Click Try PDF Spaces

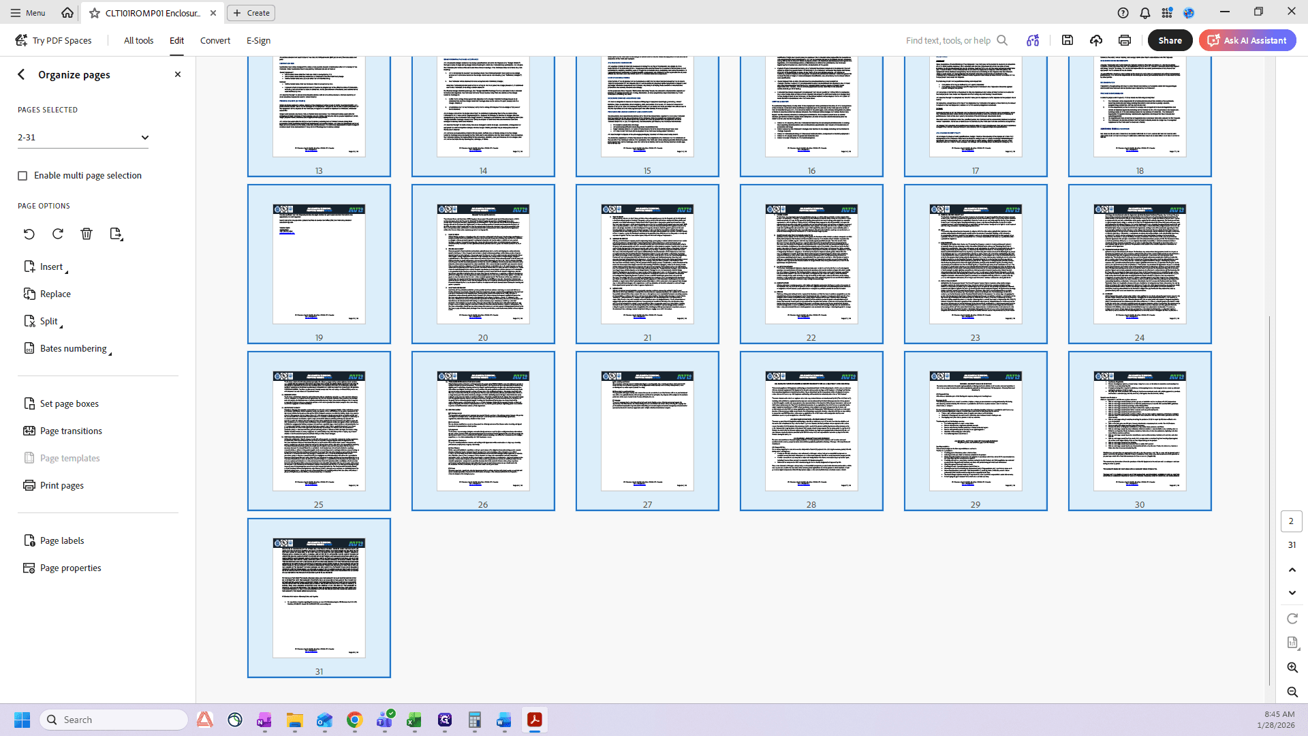click(54, 40)
